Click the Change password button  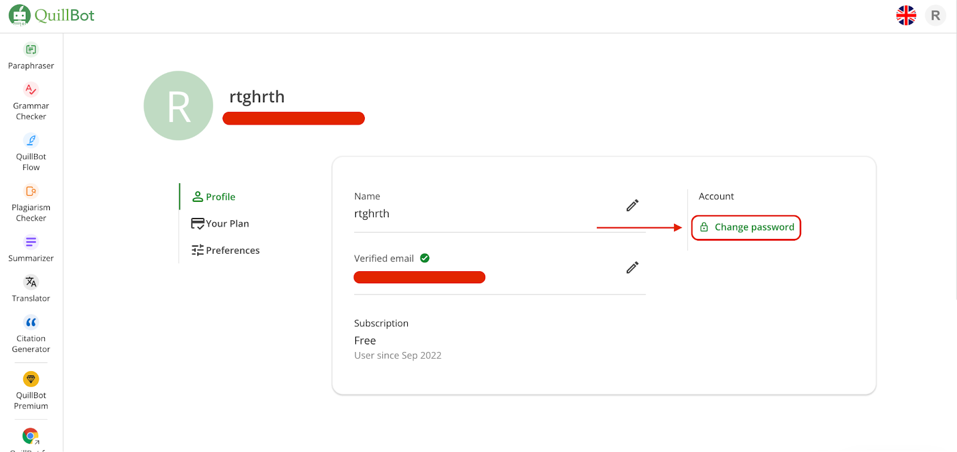746,227
